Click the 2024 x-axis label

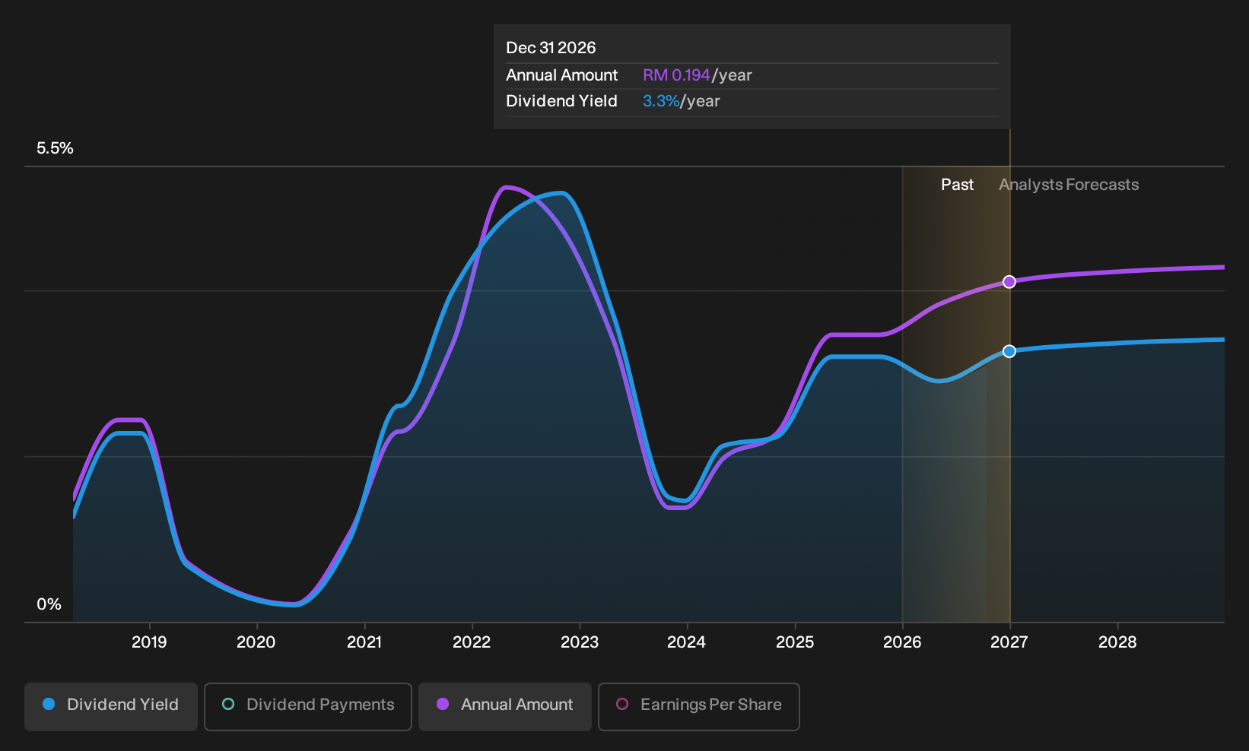[x=687, y=642]
